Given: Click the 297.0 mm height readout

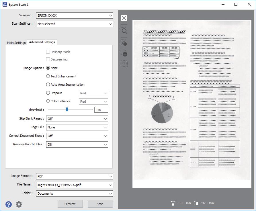Looking at the screenshot, I should point(207,203).
